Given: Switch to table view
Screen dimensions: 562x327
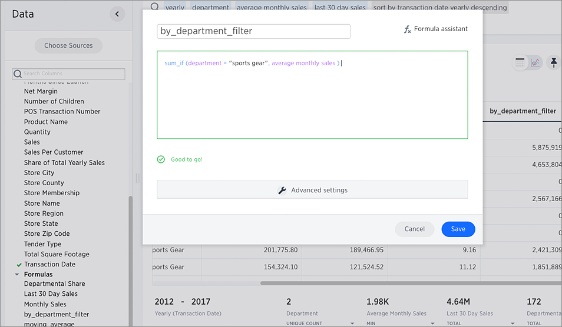Looking at the screenshot, I should [520, 63].
